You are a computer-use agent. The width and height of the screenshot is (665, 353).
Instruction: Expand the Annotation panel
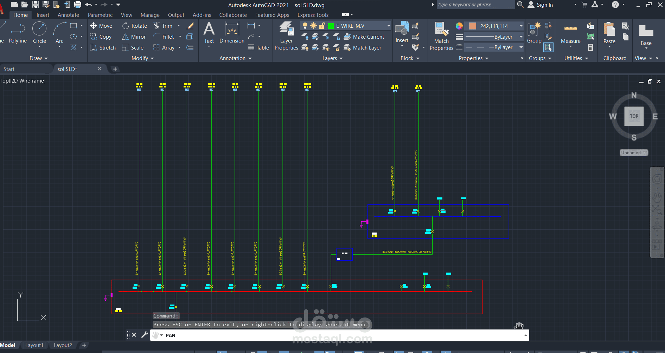pos(236,58)
